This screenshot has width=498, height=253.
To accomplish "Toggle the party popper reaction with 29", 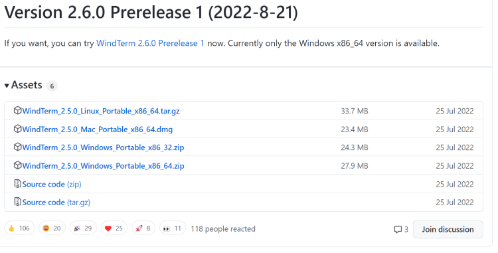I will 83,228.
